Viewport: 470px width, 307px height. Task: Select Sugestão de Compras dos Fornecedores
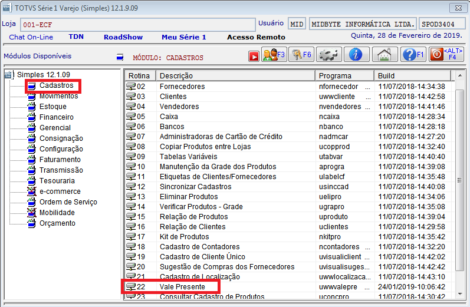coord(227,267)
